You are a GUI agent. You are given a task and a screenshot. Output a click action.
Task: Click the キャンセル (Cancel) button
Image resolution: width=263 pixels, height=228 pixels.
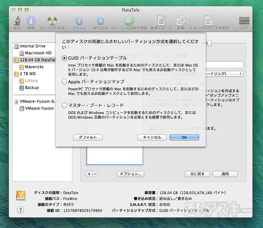[x=152, y=138]
